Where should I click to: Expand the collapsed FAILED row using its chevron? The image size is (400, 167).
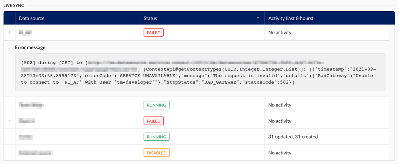pyautogui.click(x=9, y=121)
